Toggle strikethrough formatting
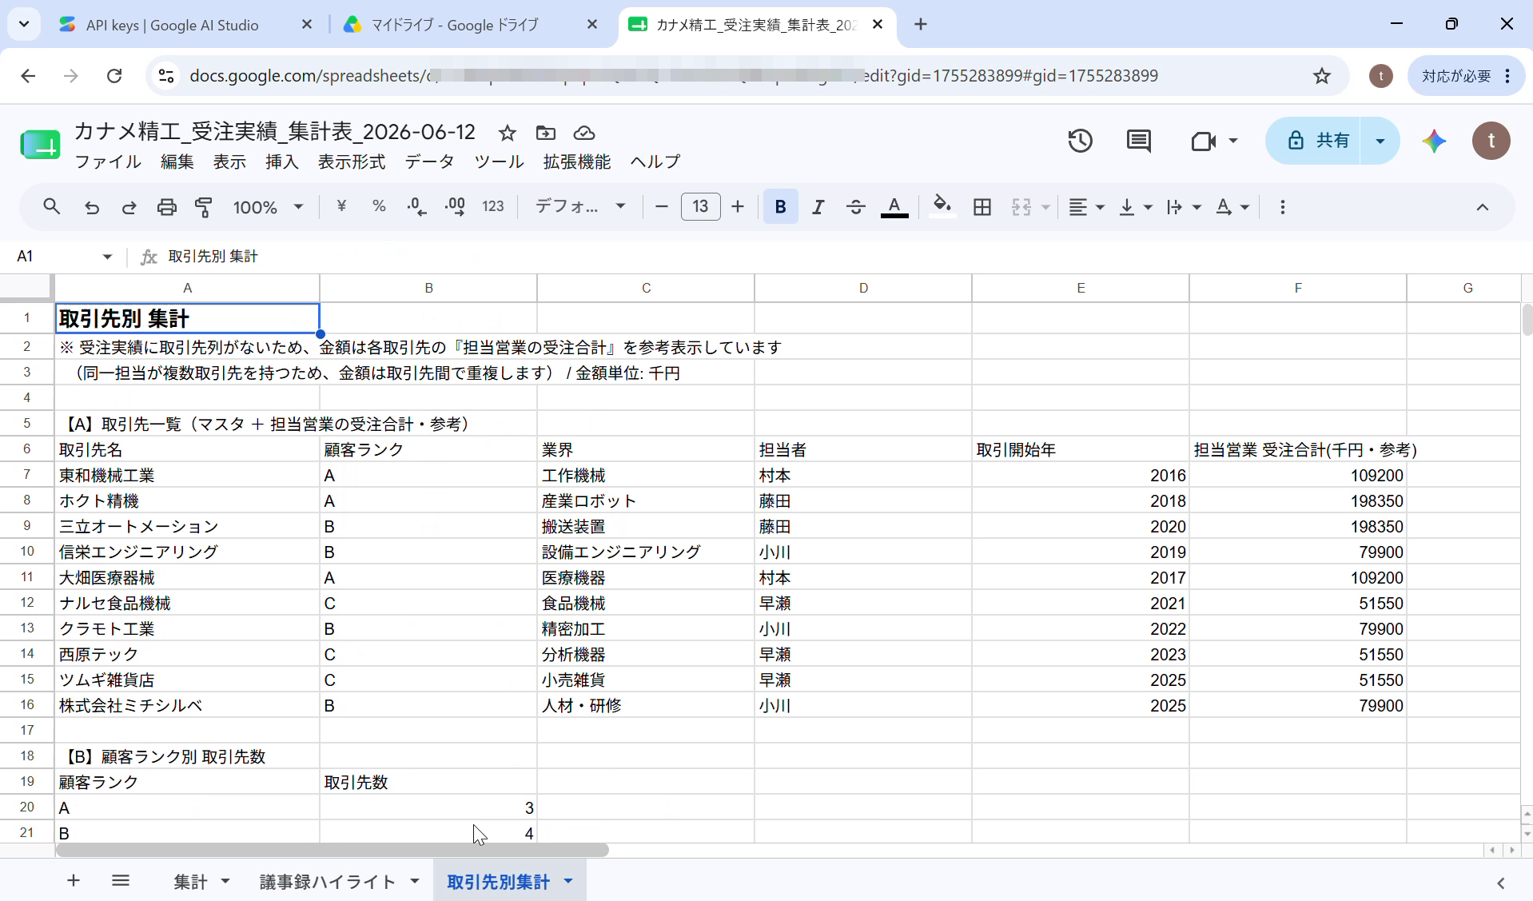Viewport: 1533px width, 901px height. (x=855, y=207)
